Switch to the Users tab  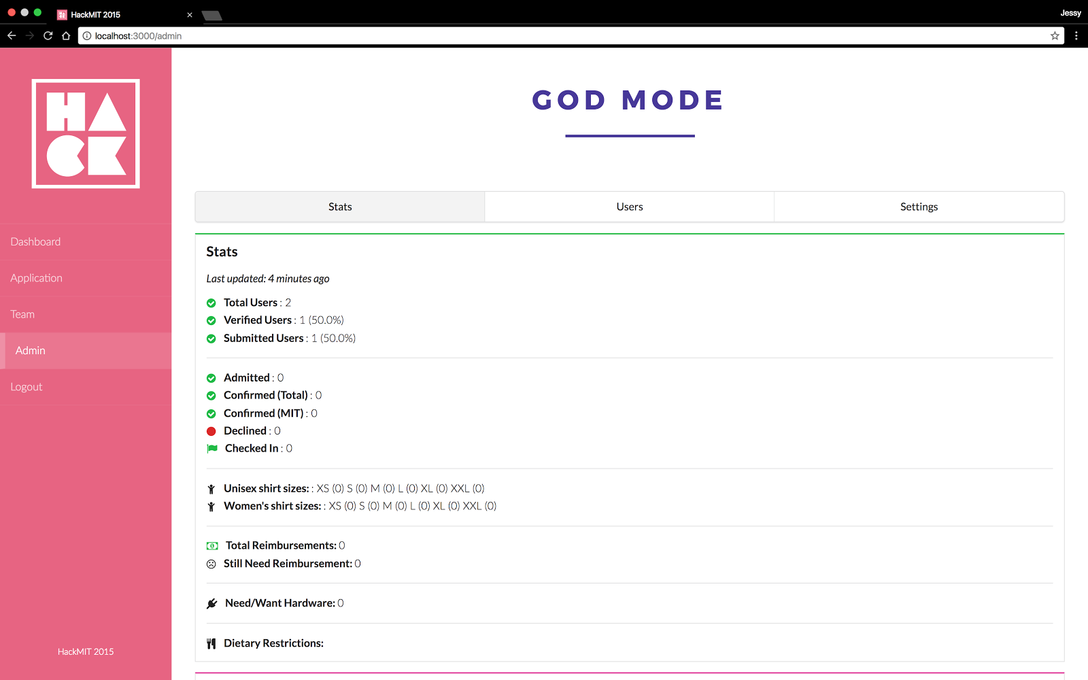point(629,206)
